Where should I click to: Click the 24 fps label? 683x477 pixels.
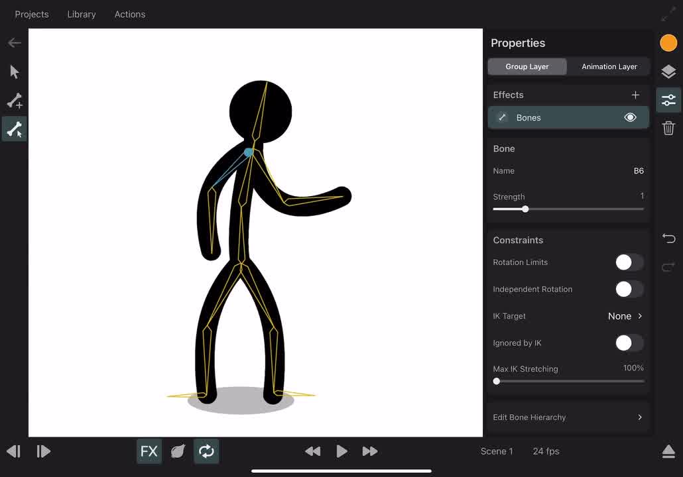546,451
